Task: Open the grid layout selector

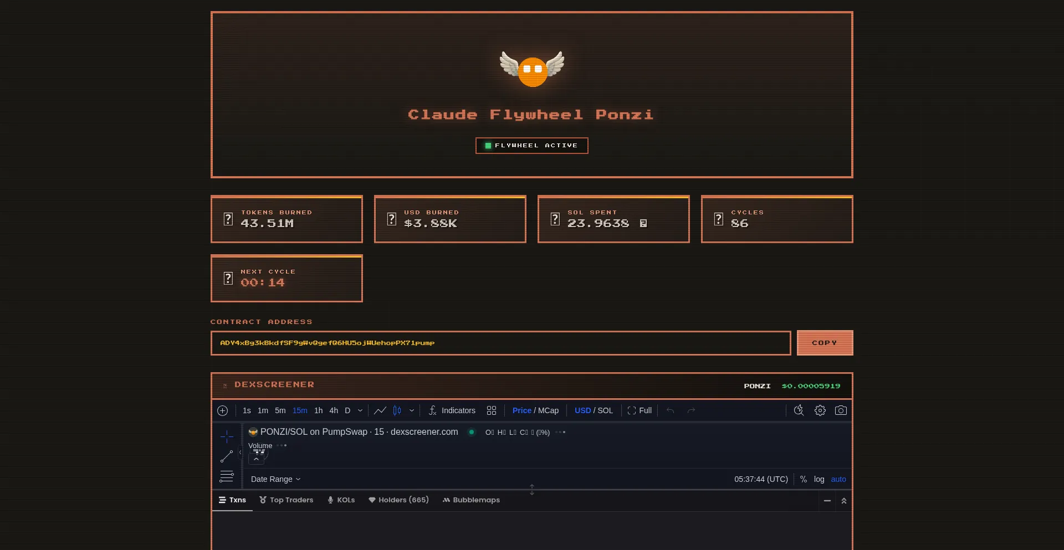Action: click(x=492, y=410)
